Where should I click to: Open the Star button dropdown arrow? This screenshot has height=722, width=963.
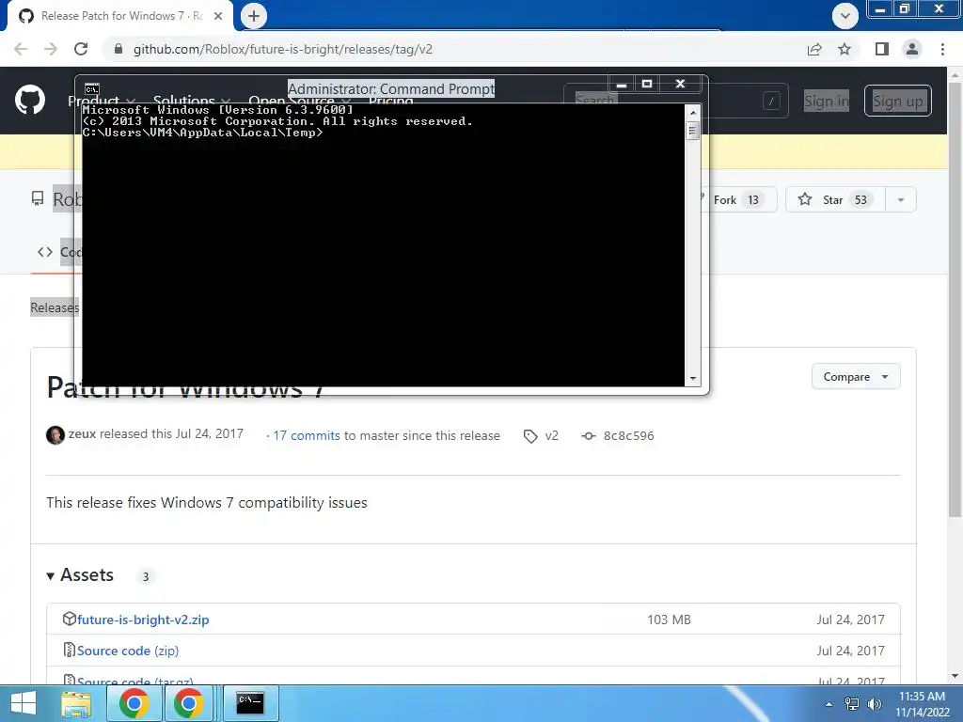tap(901, 199)
